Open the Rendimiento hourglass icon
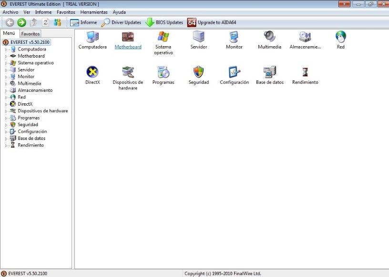This screenshot has height=277, width=389. click(x=305, y=72)
